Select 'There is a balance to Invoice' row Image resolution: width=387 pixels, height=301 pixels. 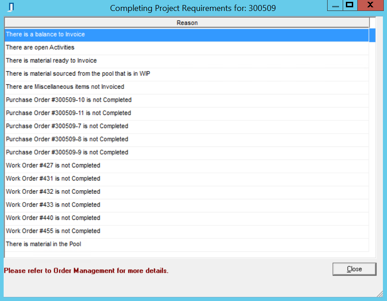coord(187,35)
